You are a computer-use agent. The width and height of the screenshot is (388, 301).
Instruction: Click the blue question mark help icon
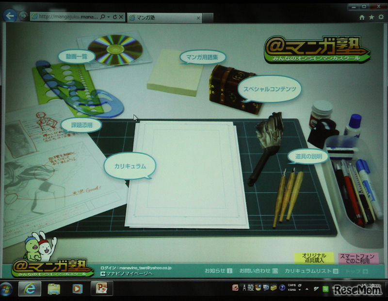pos(282,287)
